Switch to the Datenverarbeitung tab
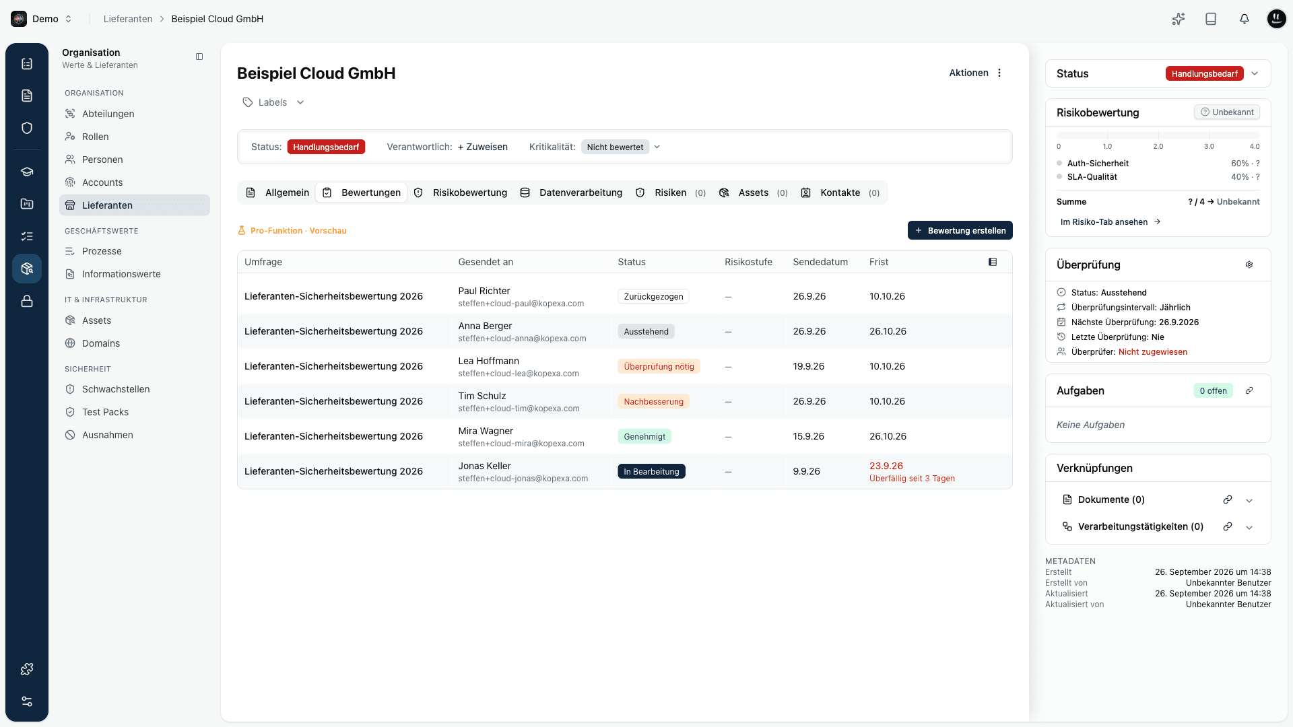Image resolution: width=1293 pixels, height=727 pixels. click(x=571, y=193)
